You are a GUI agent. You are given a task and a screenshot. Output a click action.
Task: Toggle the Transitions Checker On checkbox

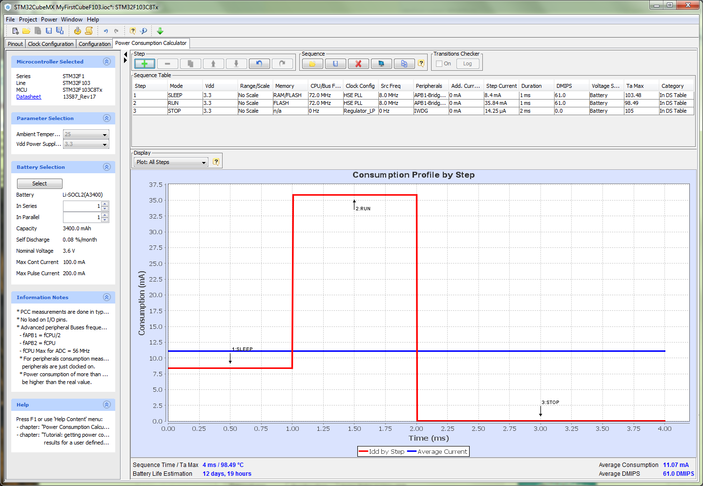pyautogui.click(x=439, y=63)
